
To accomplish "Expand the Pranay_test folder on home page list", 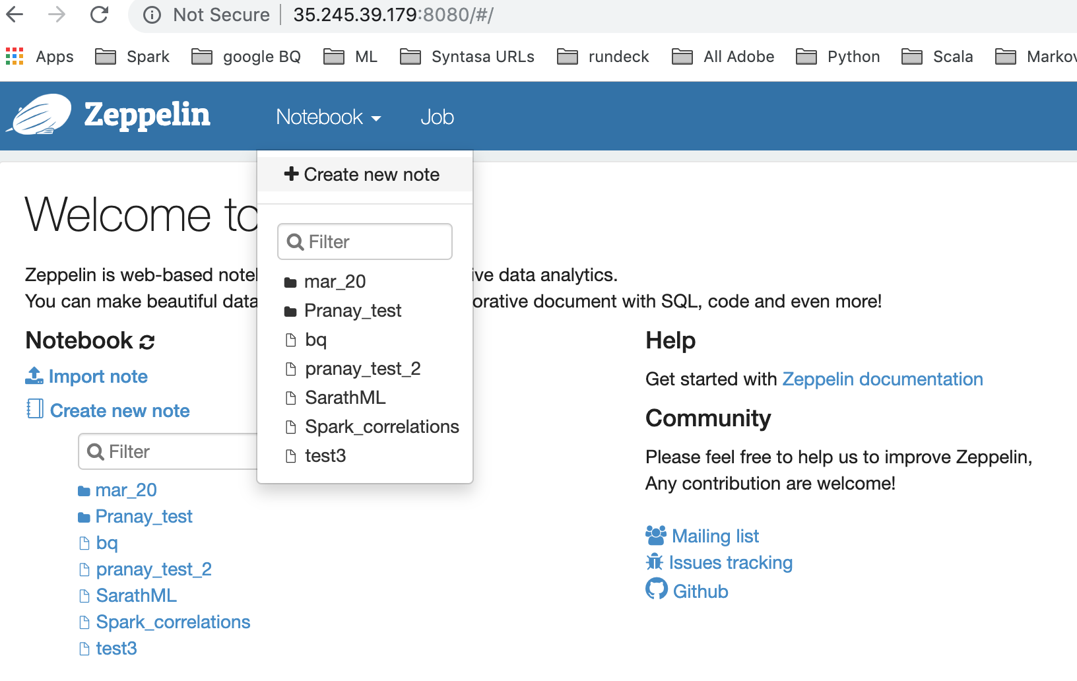I will (143, 517).
